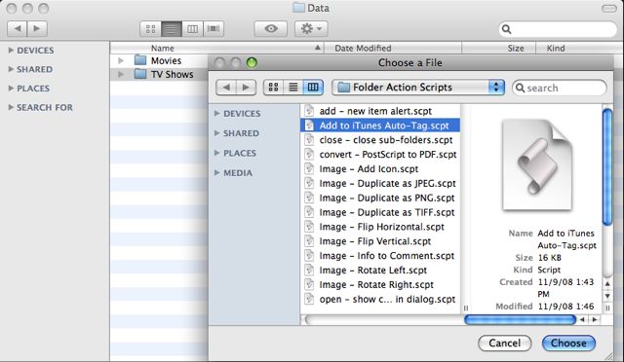The height and width of the screenshot is (362, 624).
Task: Switch dialog to list view
Action: (293, 88)
